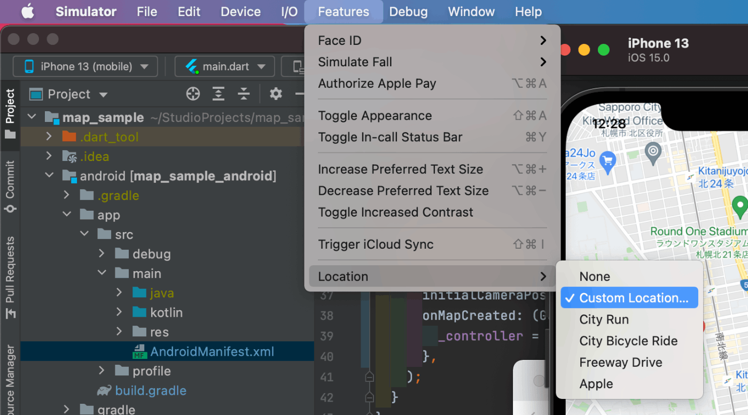The image size is (748, 415).
Task: Open the Window menu
Action: point(471,11)
